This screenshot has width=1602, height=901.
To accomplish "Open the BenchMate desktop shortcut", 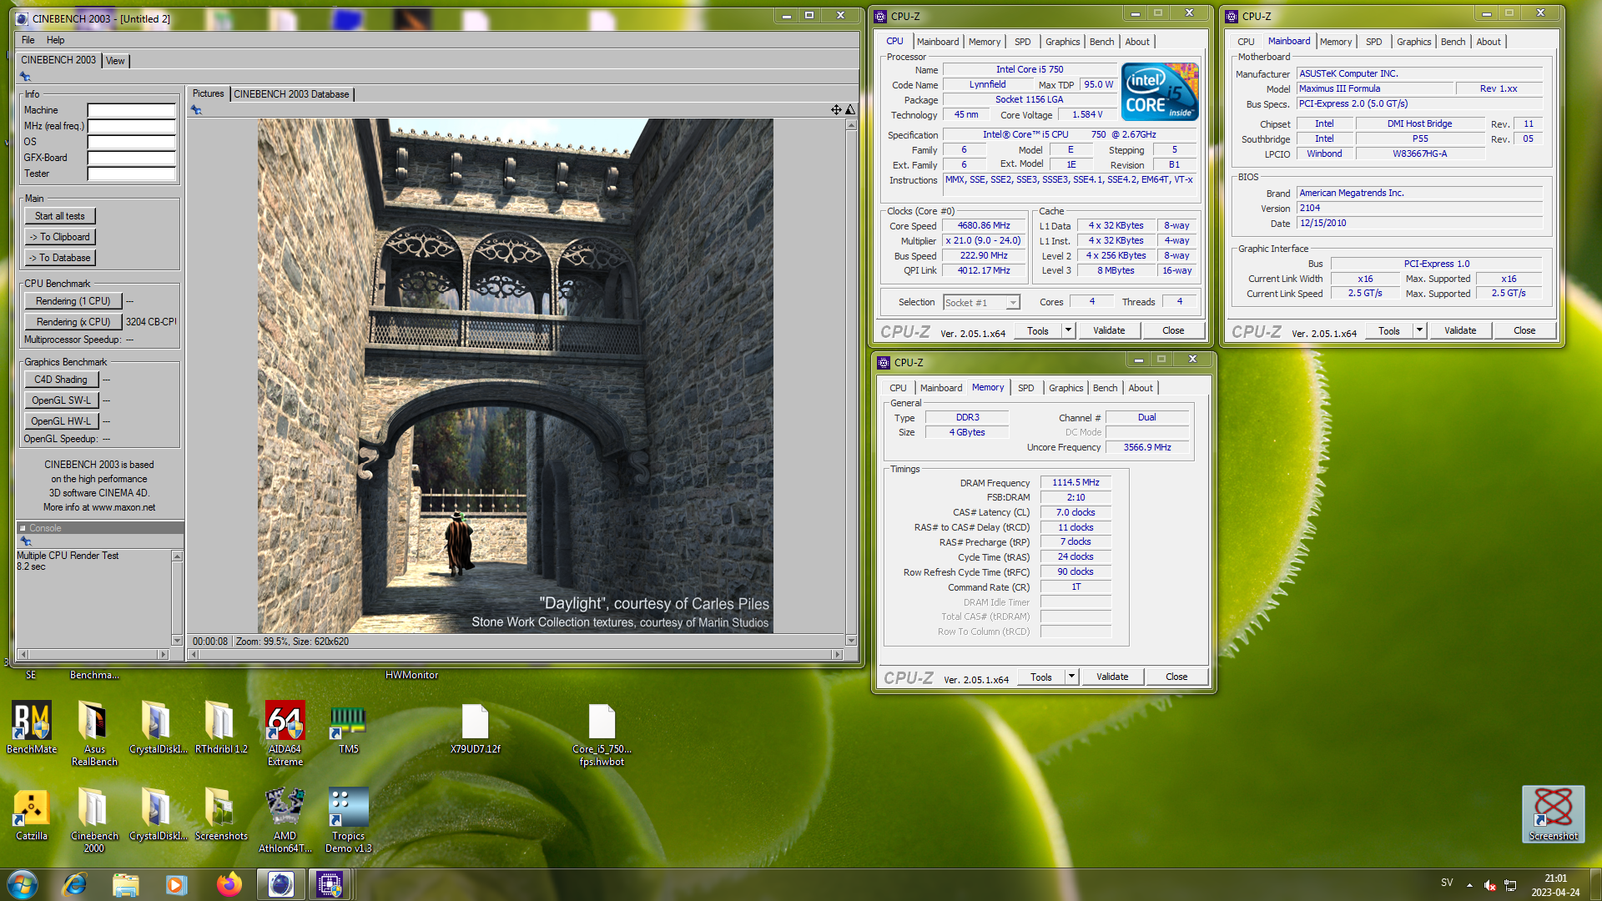I will pos(32,727).
